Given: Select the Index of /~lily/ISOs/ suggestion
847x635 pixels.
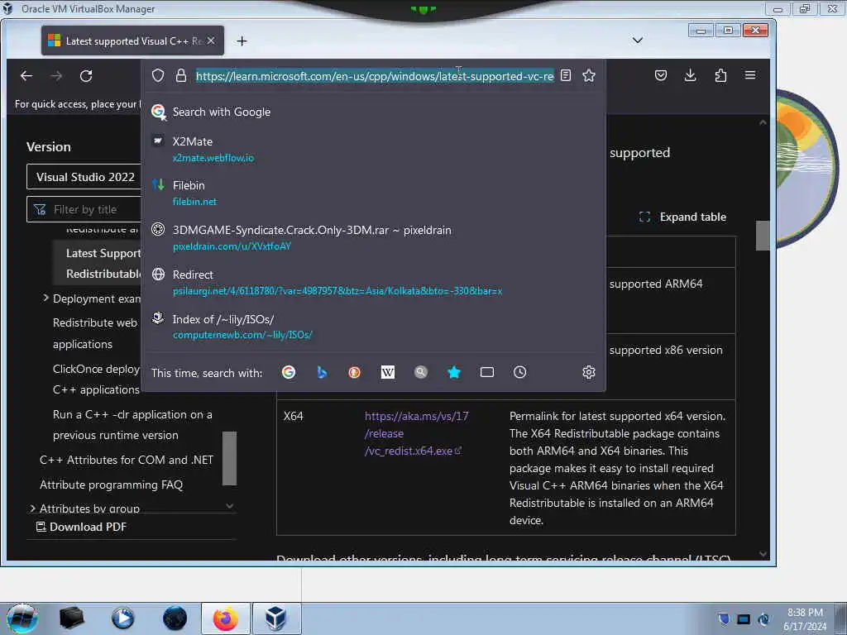Looking at the screenshot, I should (374, 327).
